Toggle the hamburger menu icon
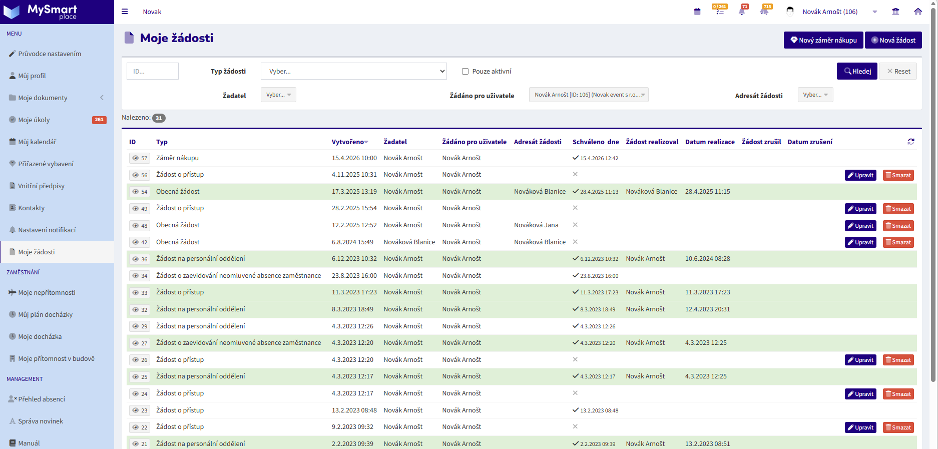938x449 pixels. tap(125, 12)
